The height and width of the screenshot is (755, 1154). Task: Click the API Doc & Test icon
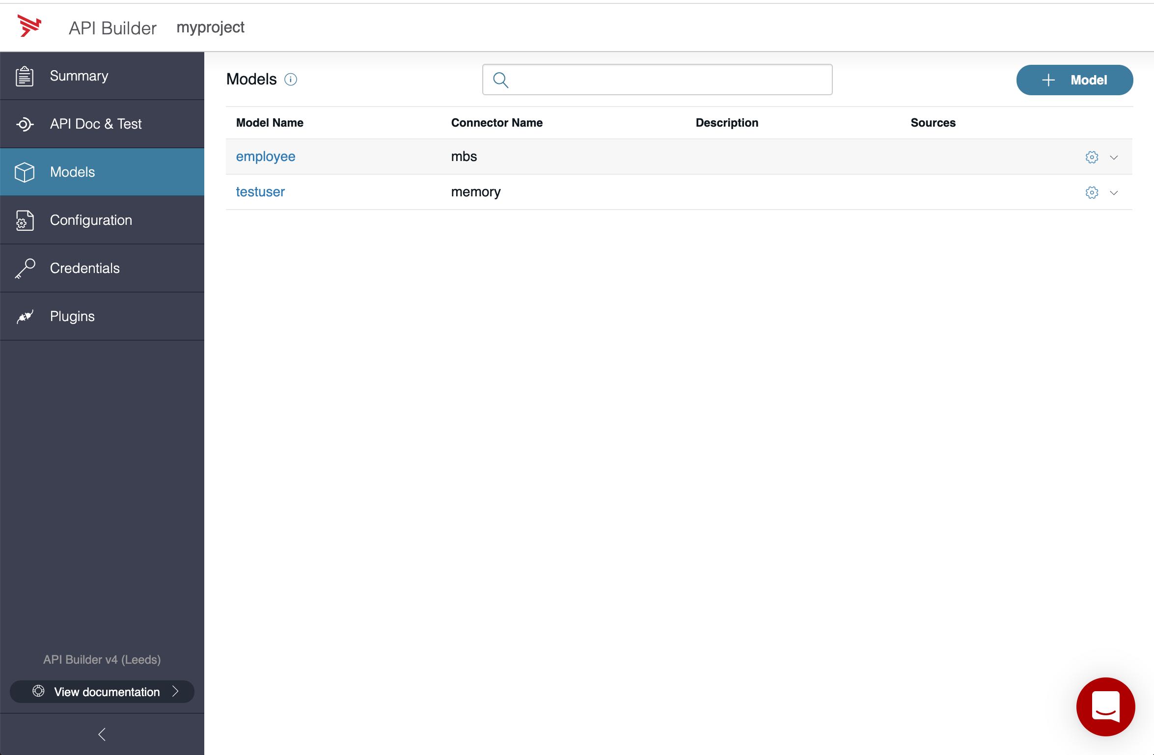click(x=25, y=124)
